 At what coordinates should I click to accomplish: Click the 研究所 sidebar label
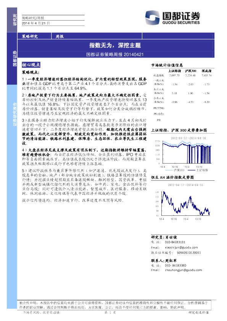[15, 20]
